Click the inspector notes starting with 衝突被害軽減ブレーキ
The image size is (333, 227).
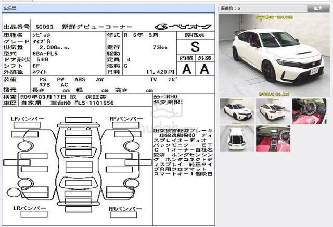183,152
